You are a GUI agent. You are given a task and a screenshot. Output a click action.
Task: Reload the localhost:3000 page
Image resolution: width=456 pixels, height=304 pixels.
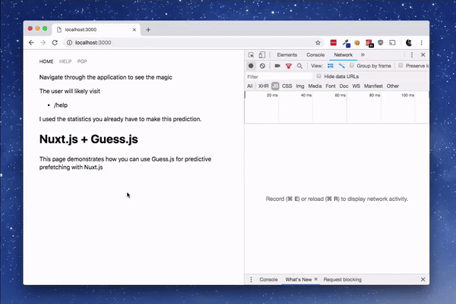click(55, 42)
